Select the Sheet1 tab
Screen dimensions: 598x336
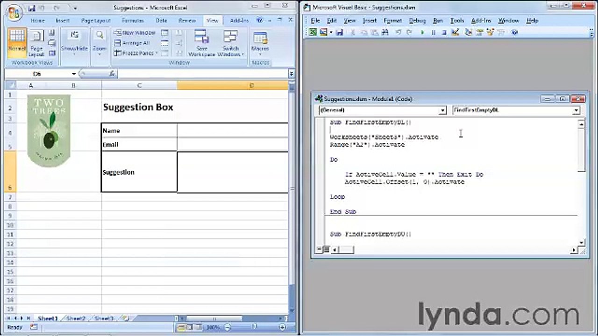pos(48,319)
